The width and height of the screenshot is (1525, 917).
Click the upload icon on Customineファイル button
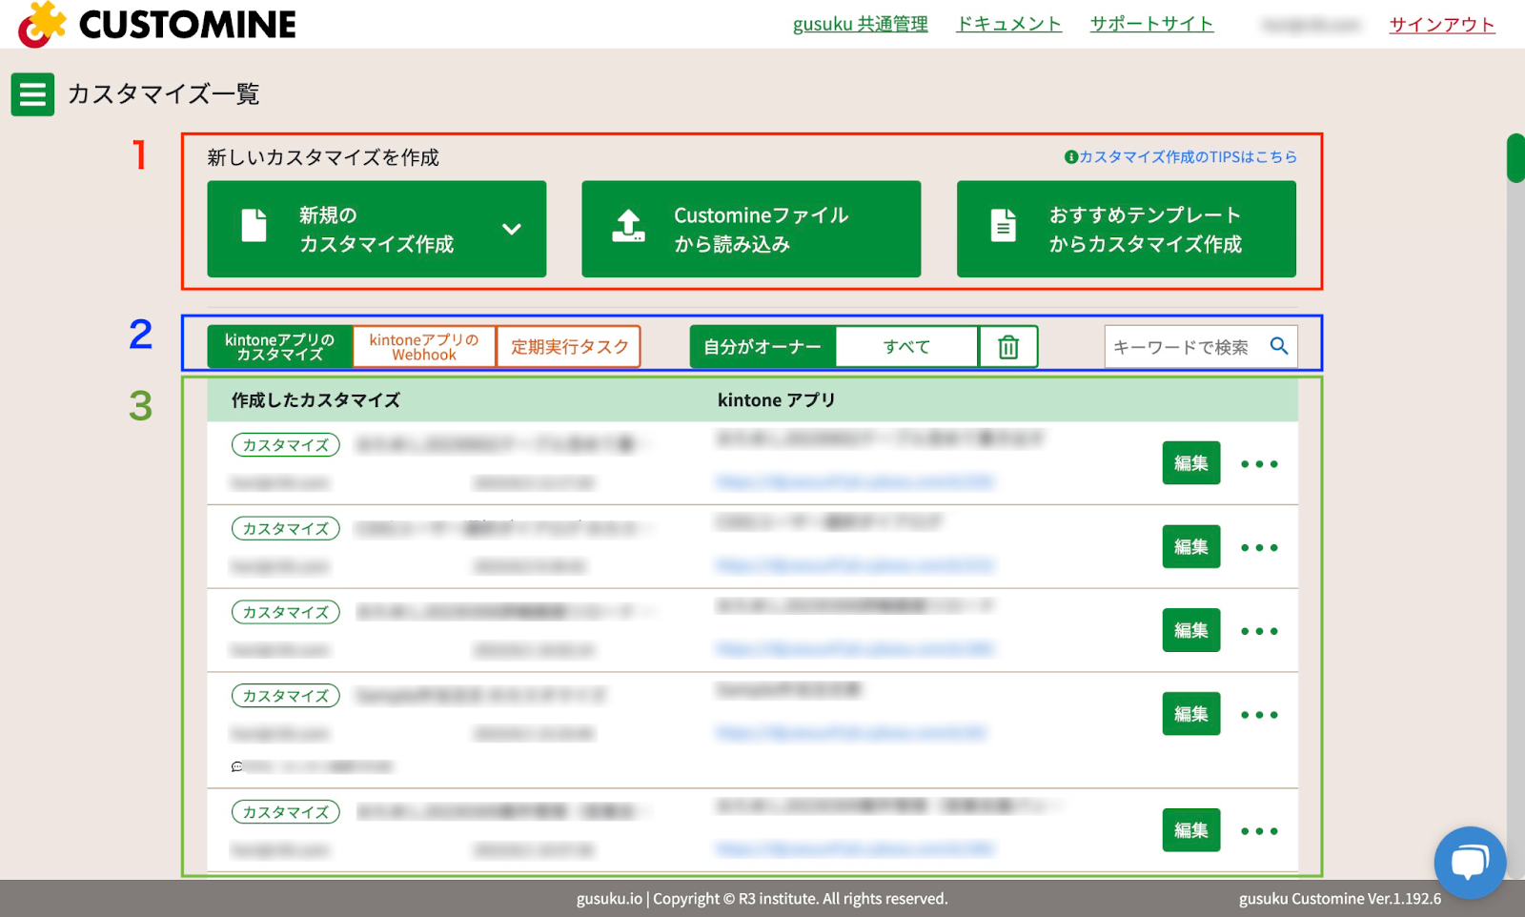(628, 227)
